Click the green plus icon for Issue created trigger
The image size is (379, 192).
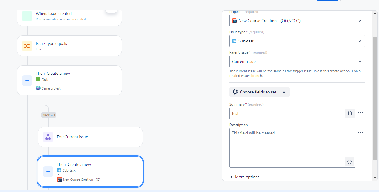(x=27, y=16)
